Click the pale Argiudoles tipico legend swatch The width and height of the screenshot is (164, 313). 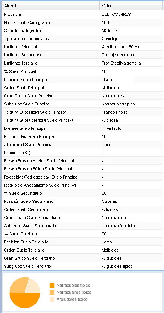tap(52, 299)
